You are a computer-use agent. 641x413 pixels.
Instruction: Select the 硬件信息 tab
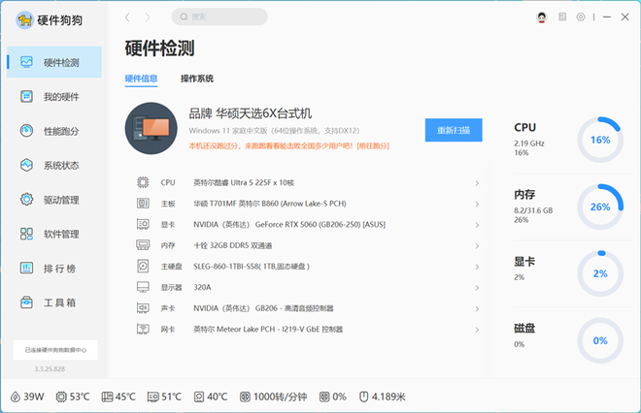click(141, 79)
